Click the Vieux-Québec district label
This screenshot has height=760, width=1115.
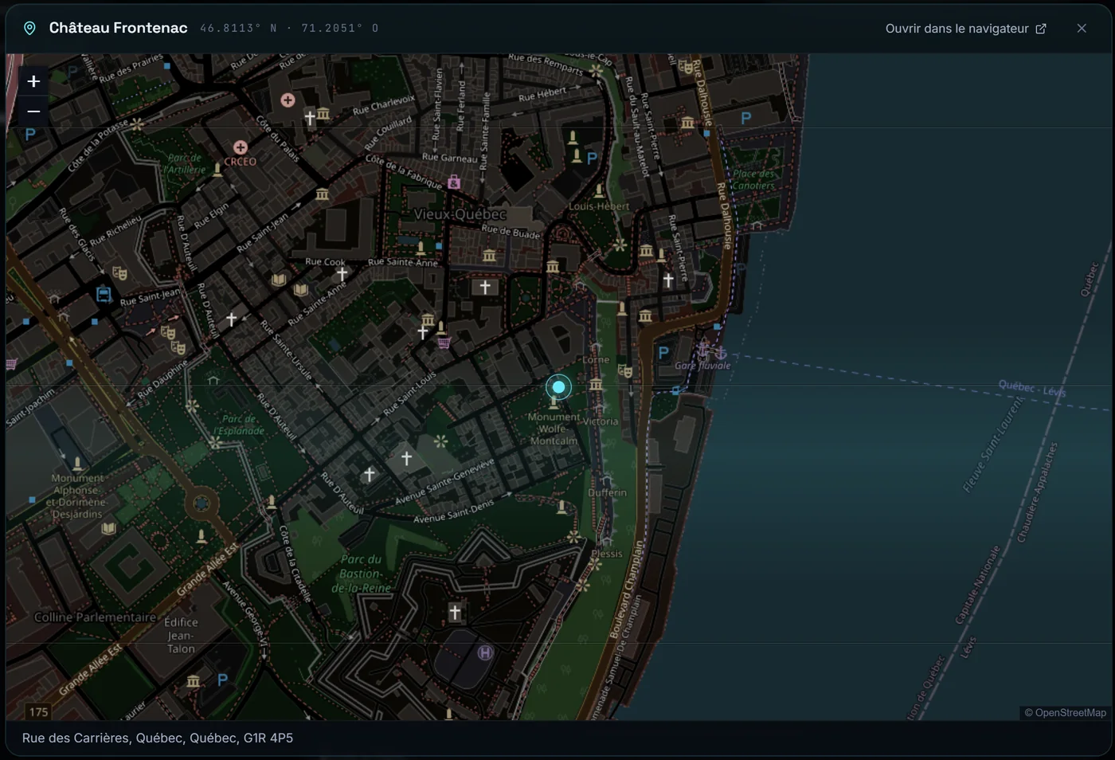tap(460, 215)
